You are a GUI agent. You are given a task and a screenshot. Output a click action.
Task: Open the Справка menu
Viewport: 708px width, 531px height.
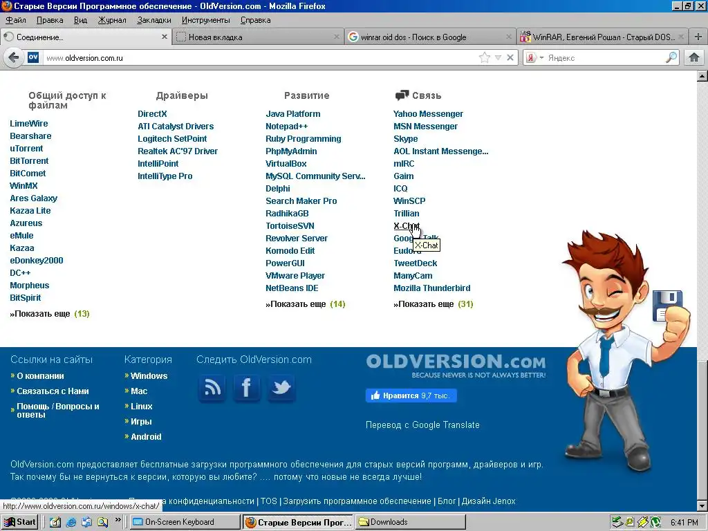[x=256, y=20]
